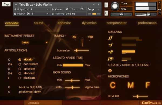The height and width of the screenshot is (105, 162).
Task: Toggle the Far microphone F
Action: (x=148, y=85)
